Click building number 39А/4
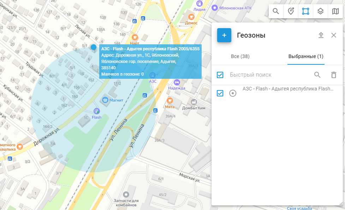 click(x=171, y=116)
